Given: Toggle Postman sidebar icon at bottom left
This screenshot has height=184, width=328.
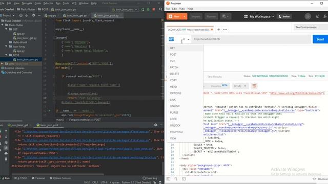Looking at the screenshot, I should [168, 179].
